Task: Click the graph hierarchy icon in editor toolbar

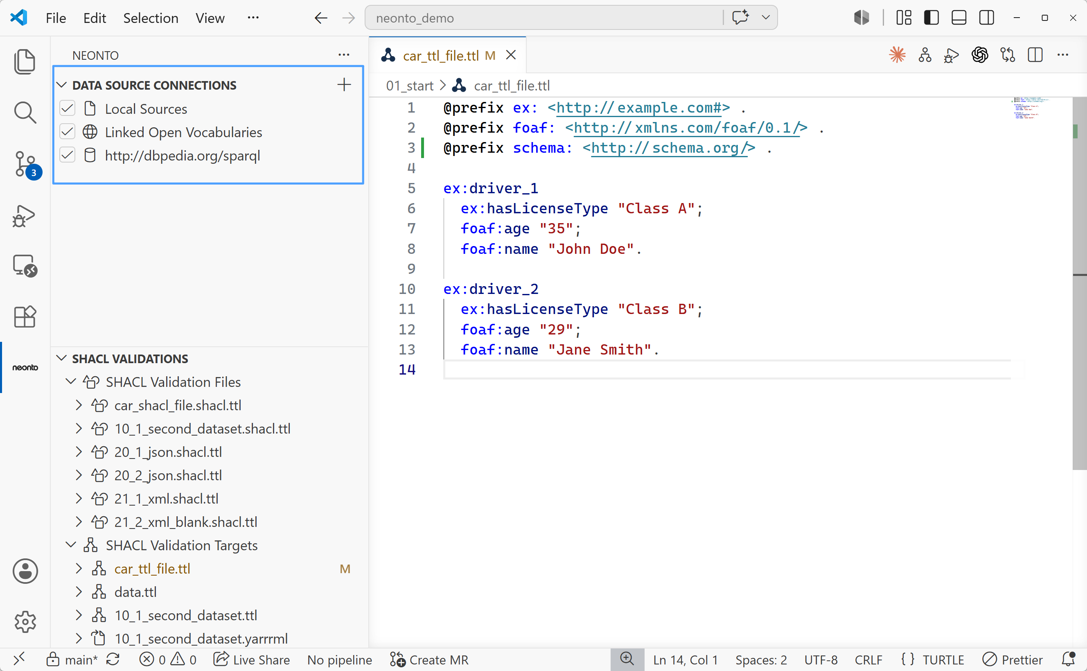Action: [925, 55]
